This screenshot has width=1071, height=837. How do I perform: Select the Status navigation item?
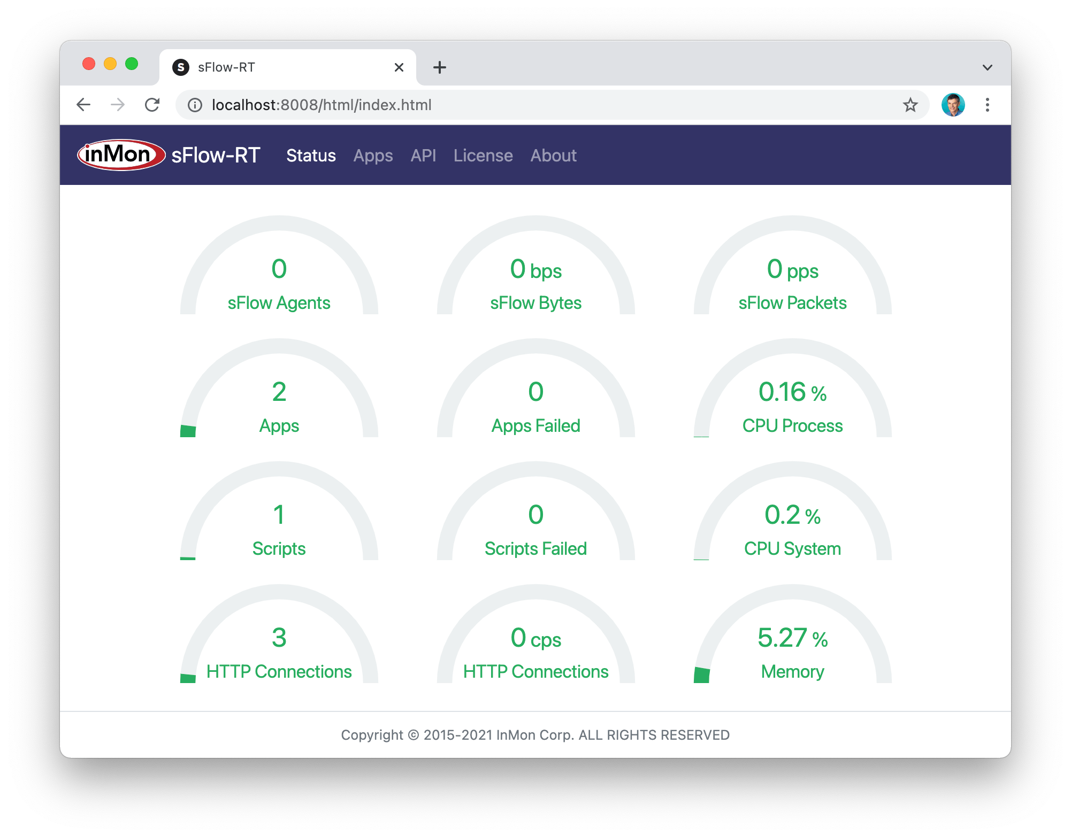[x=311, y=156]
